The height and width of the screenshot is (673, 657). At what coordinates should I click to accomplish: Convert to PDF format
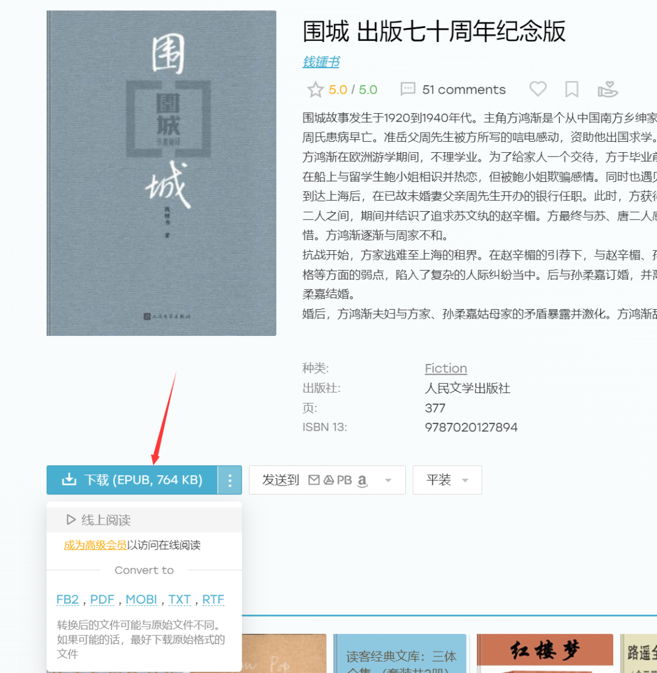[x=102, y=599]
